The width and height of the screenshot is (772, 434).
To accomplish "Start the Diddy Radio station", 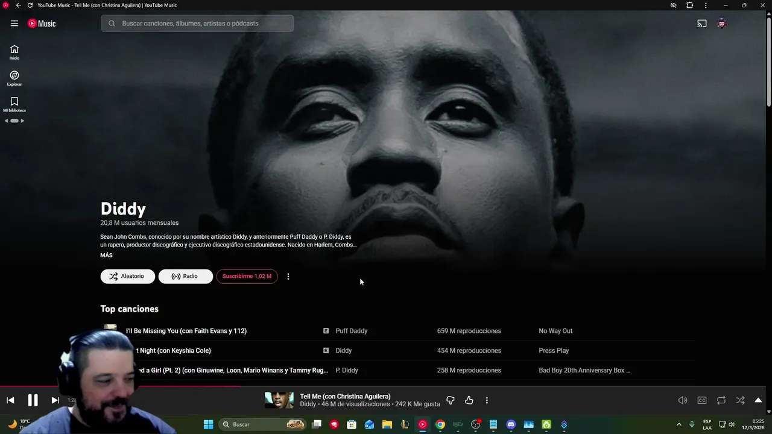I will tap(185, 276).
